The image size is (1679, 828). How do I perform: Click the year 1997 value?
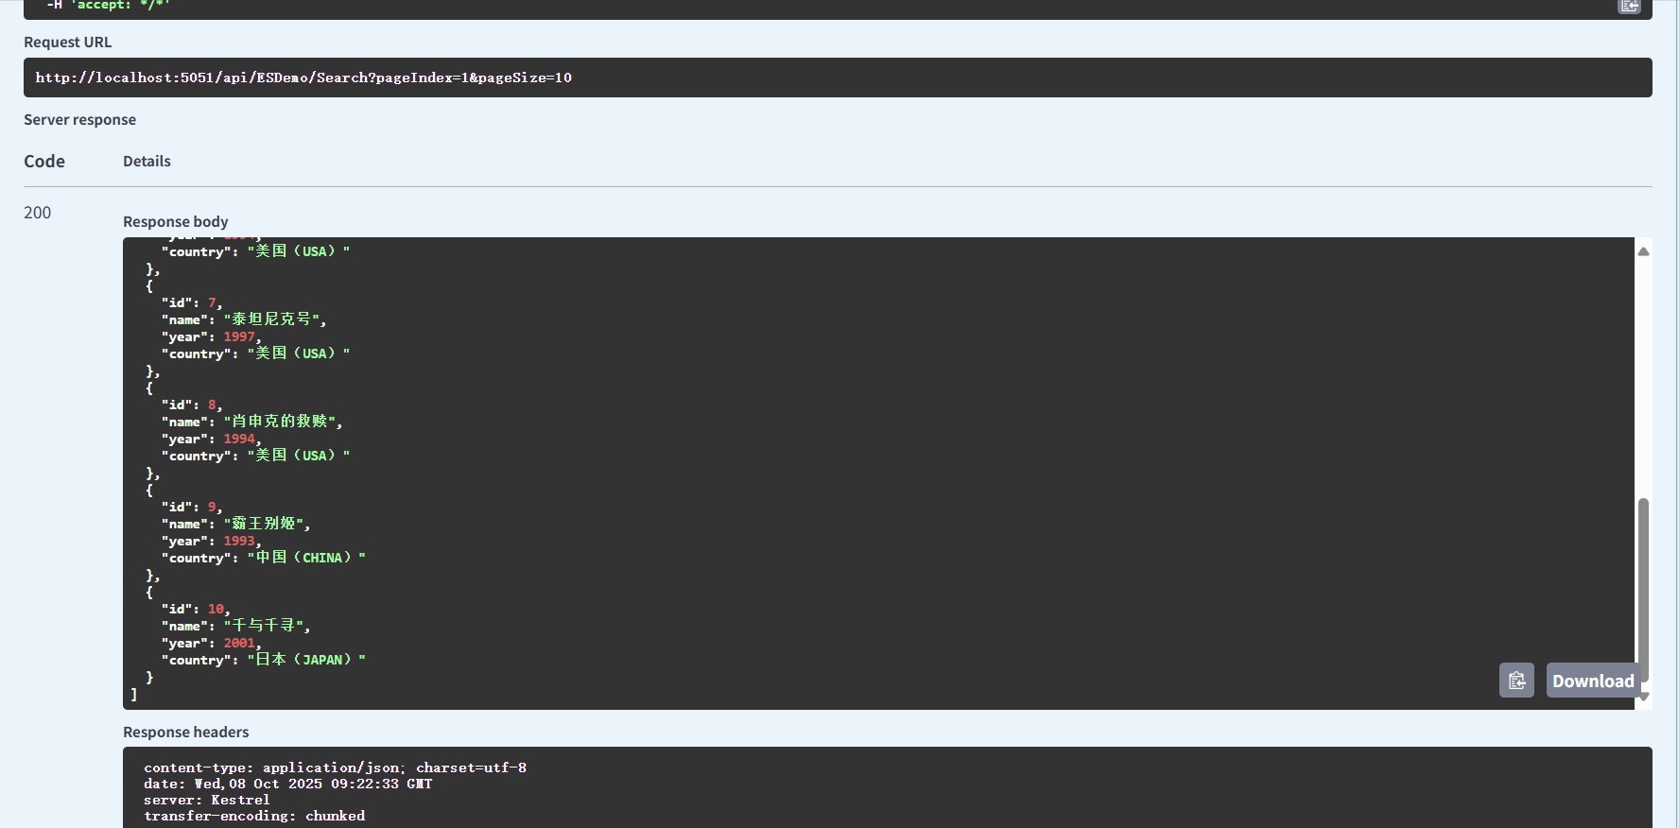(239, 336)
